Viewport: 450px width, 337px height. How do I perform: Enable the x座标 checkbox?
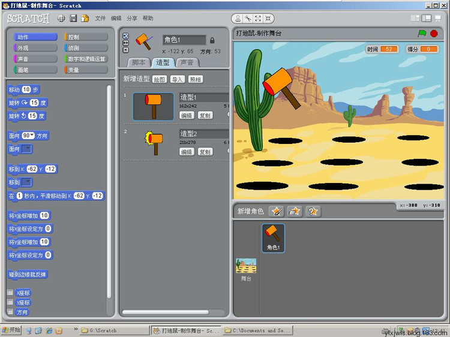click(10, 293)
